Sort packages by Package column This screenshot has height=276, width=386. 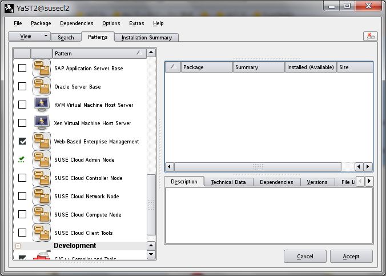tap(207, 67)
